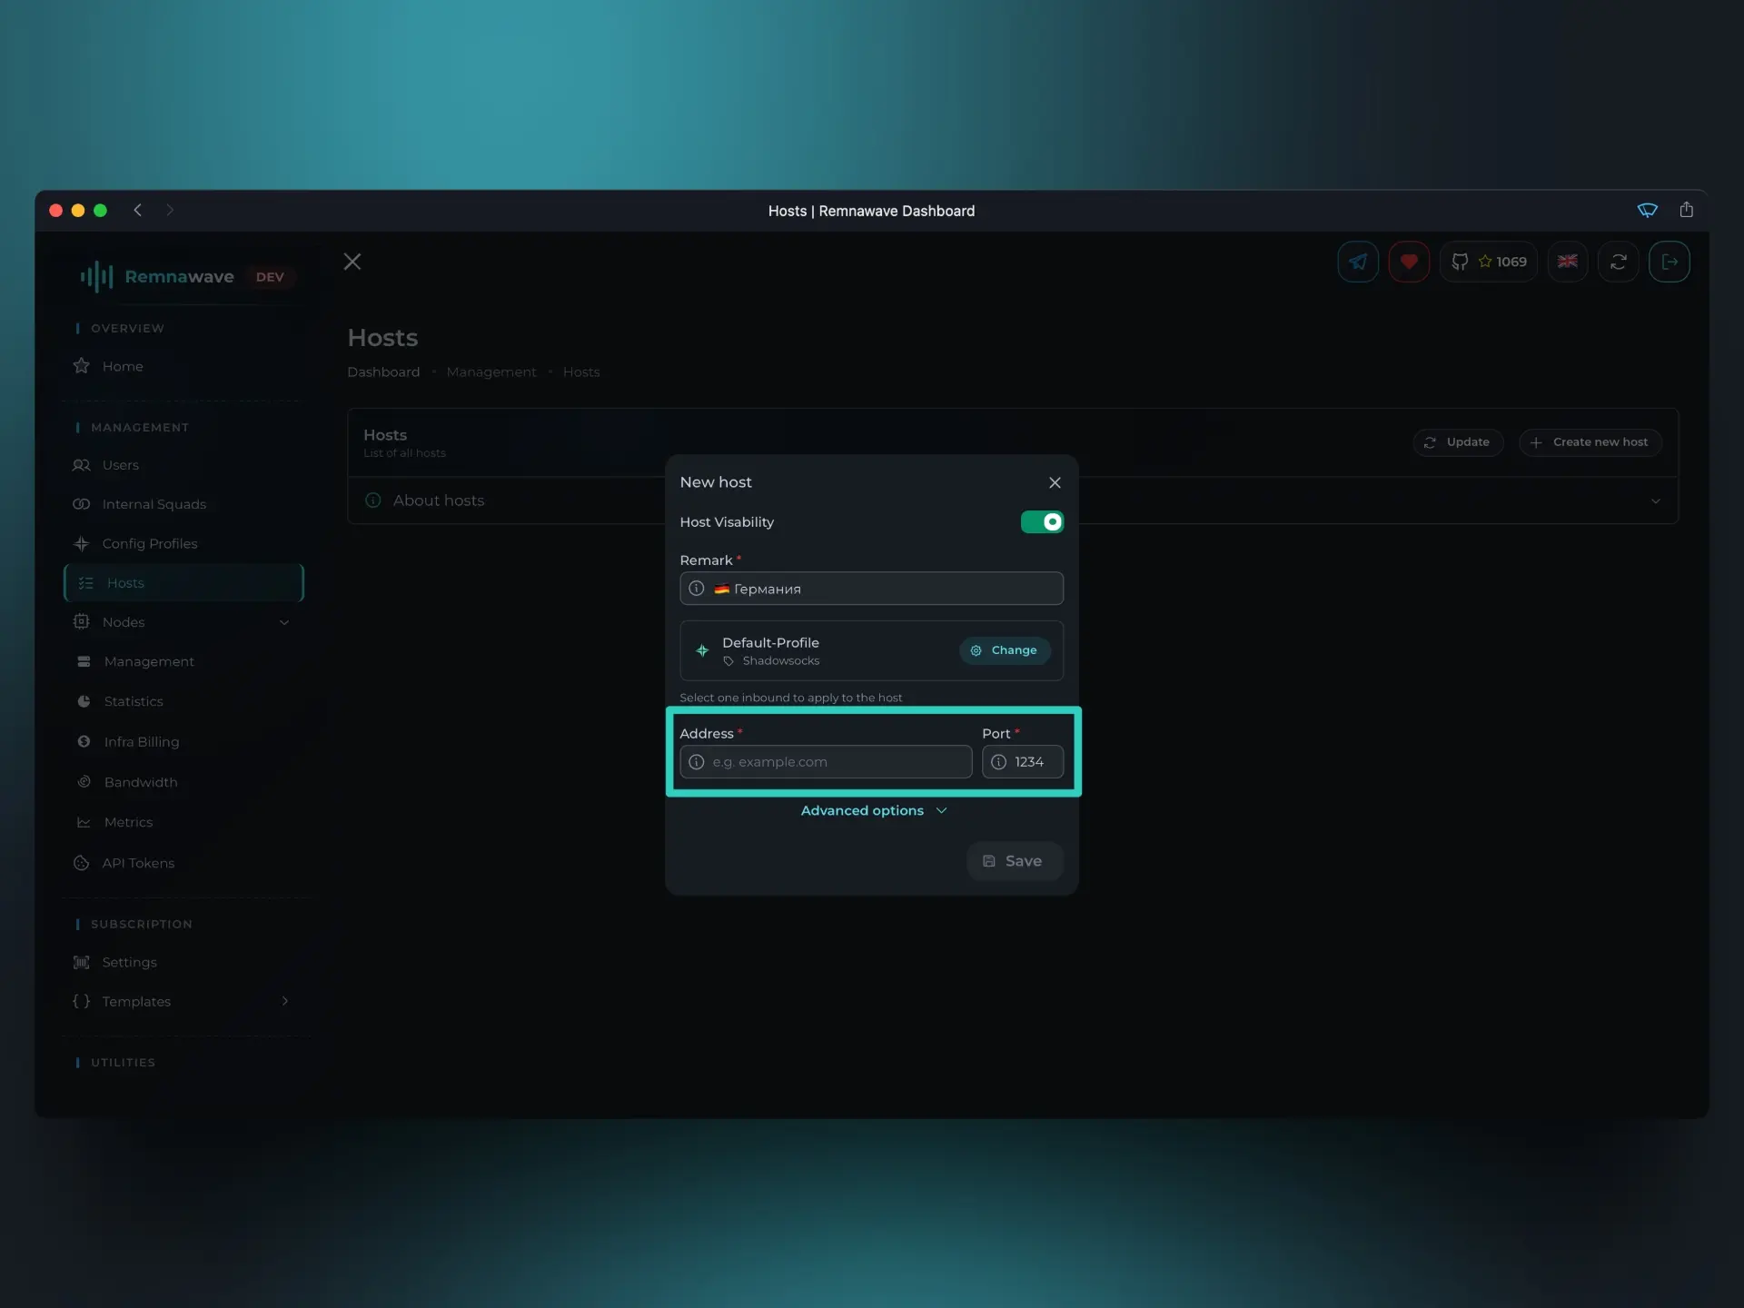This screenshot has height=1308, width=1744.
Task: Enable the Host Visability toggle
Action: point(1042,521)
